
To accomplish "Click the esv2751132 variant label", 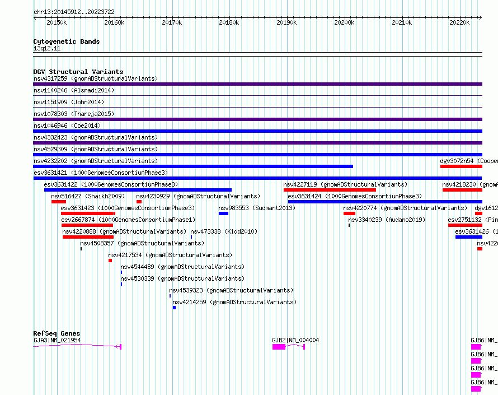I will tap(473, 220).
